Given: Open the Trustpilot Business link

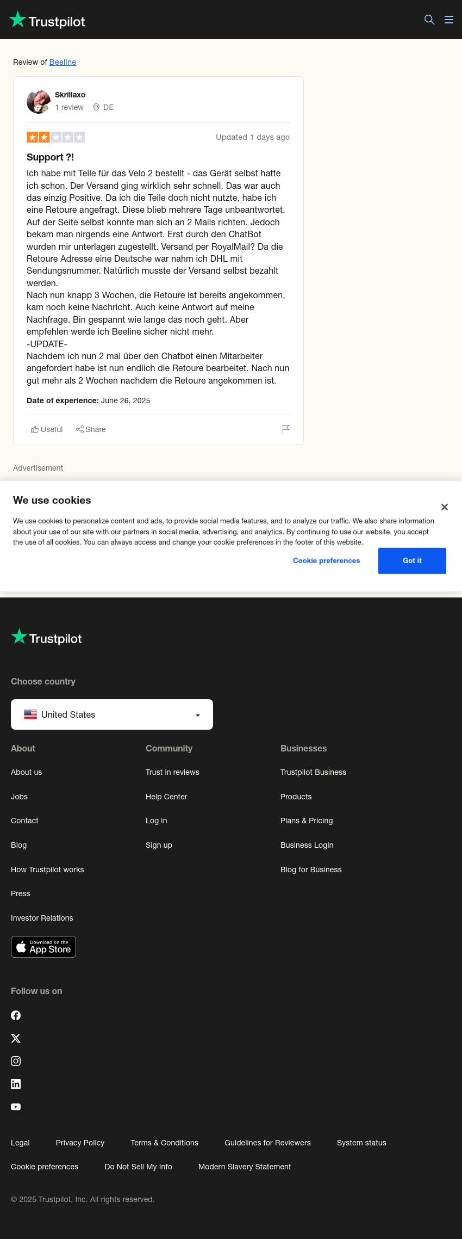Looking at the screenshot, I should point(313,772).
